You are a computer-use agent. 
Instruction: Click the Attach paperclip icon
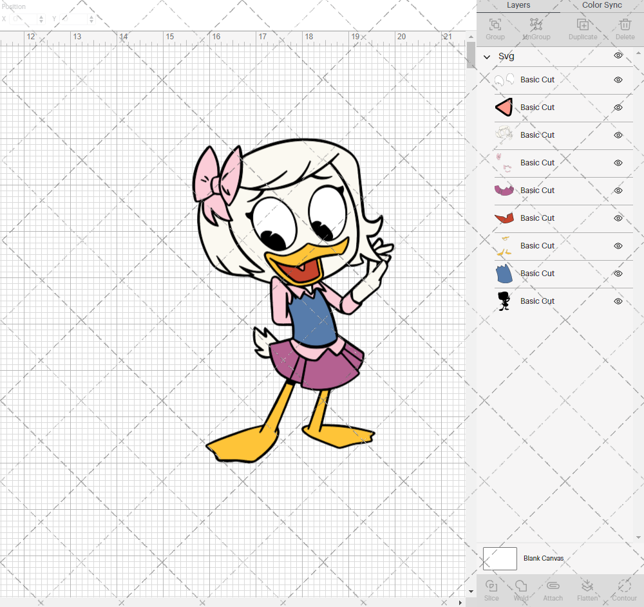[x=553, y=586]
